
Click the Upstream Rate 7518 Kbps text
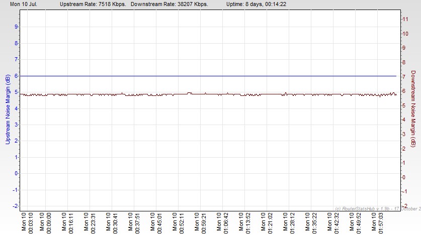click(x=93, y=4)
